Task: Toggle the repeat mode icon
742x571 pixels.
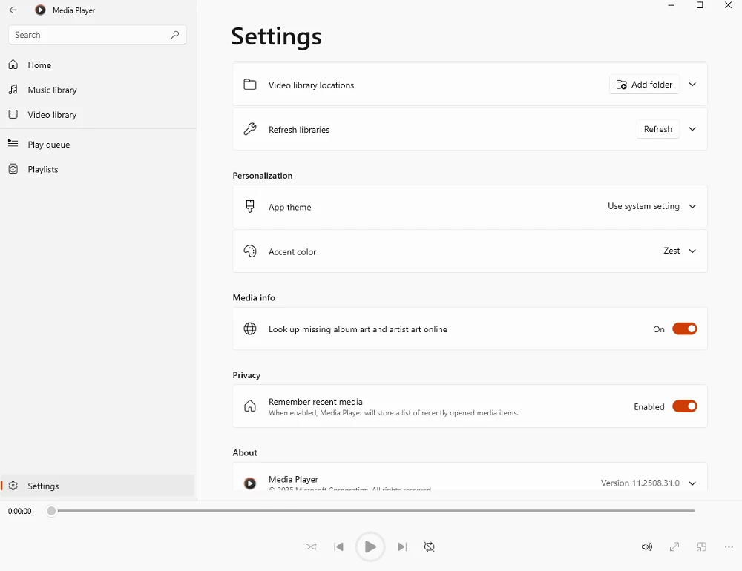Action: [x=430, y=547]
